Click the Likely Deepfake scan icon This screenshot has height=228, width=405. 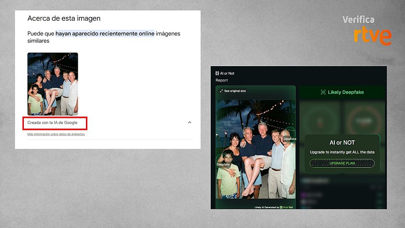323,92
